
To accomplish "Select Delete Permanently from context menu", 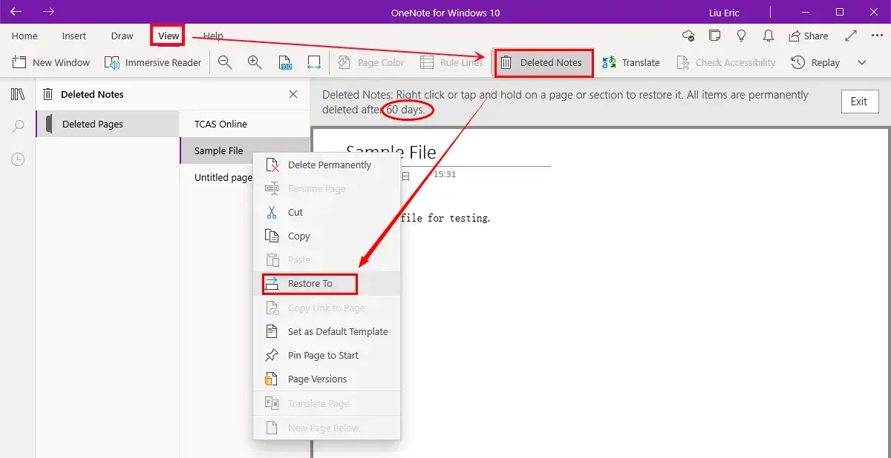I will coord(329,165).
